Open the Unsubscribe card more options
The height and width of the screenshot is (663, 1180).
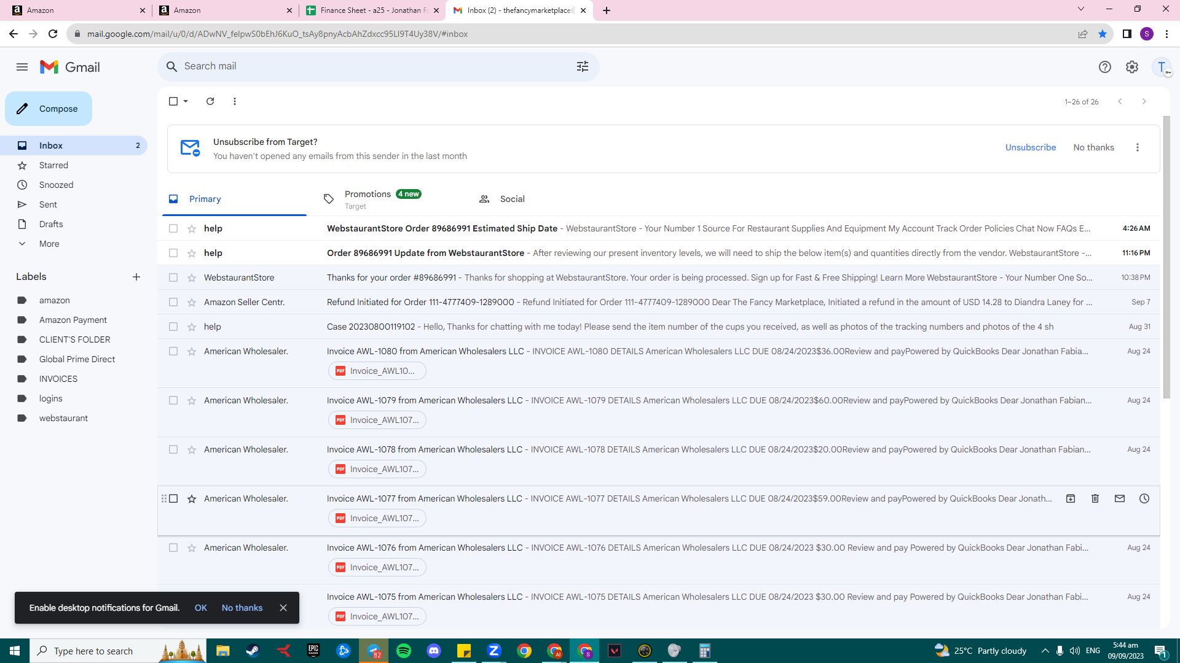pyautogui.click(x=1138, y=147)
